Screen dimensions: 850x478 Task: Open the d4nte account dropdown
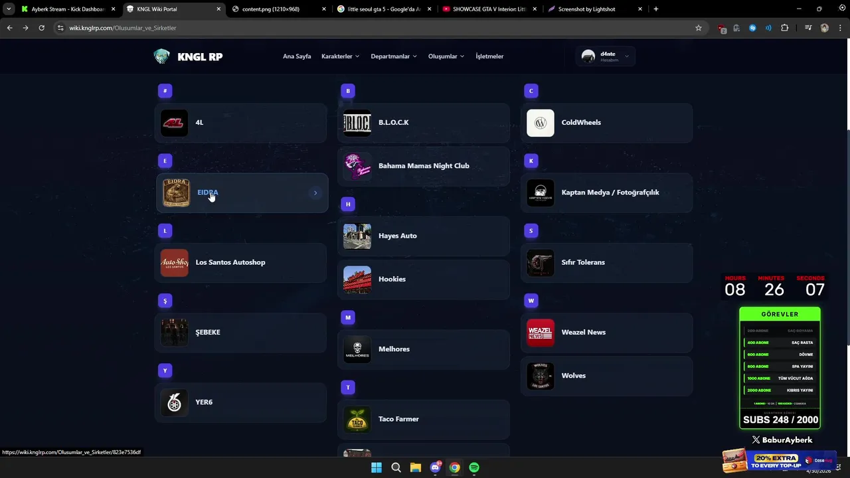click(606, 56)
